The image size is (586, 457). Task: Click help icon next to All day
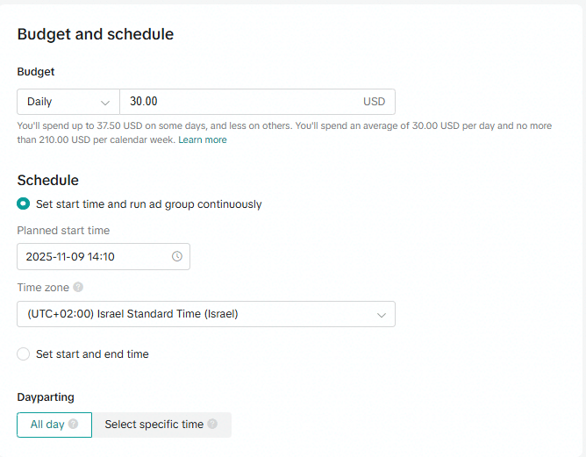(x=74, y=425)
